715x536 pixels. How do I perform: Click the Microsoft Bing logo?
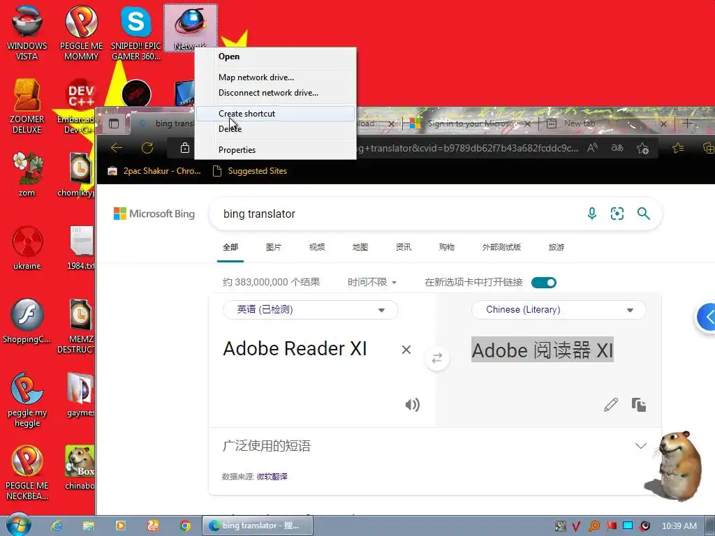coord(154,214)
